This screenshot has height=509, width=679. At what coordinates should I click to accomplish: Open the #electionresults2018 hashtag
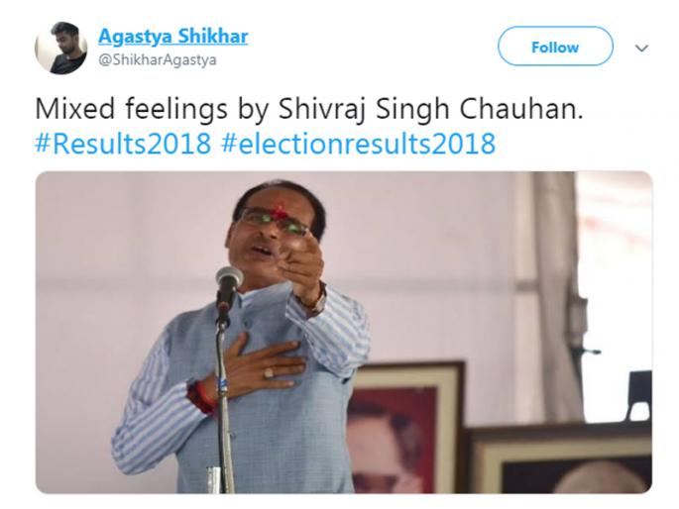click(358, 144)
